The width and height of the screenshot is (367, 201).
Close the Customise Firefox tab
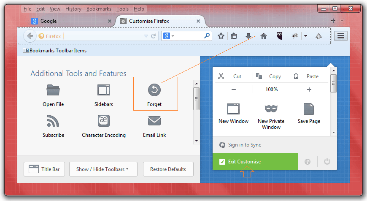198,21
